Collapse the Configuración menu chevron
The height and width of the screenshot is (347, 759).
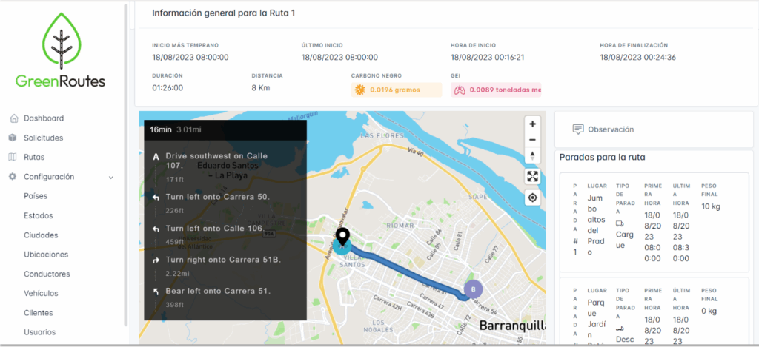111,178
